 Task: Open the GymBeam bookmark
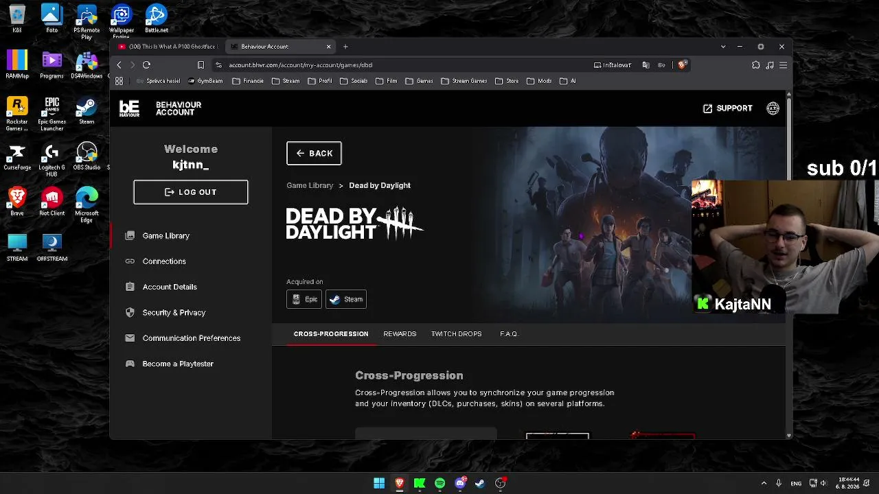205,81
